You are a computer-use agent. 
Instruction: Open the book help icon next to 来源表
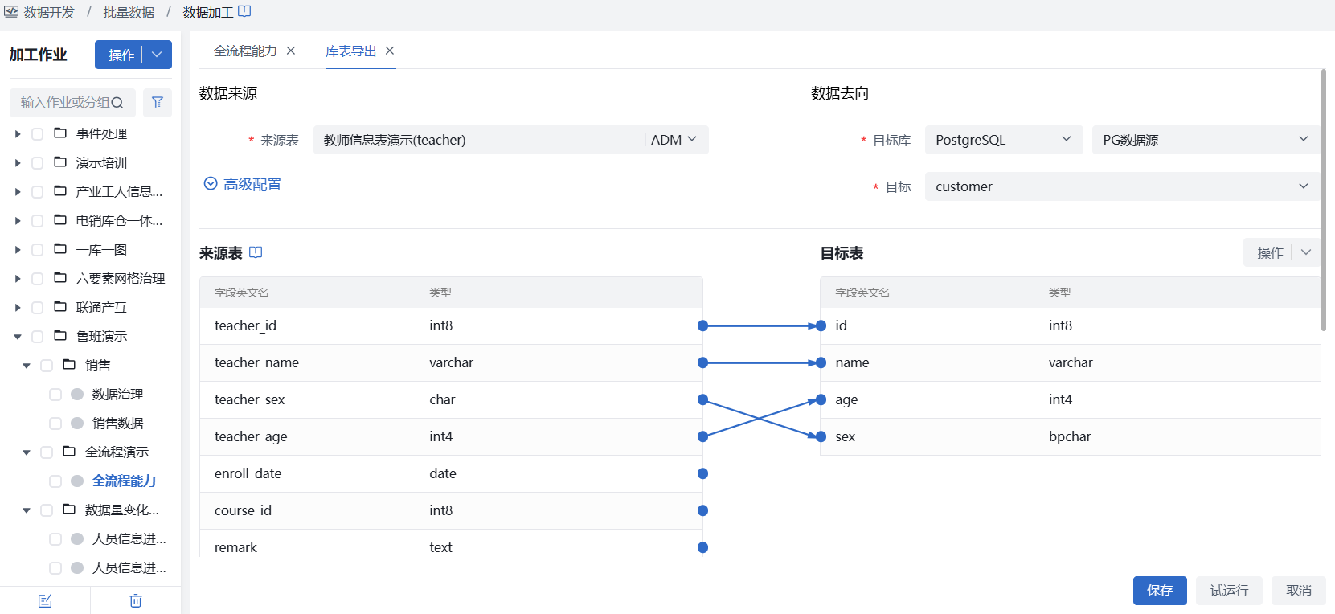(256, 252)
